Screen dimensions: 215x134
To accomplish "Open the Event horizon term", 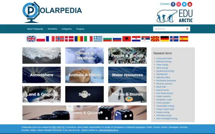I will [163, 90].
